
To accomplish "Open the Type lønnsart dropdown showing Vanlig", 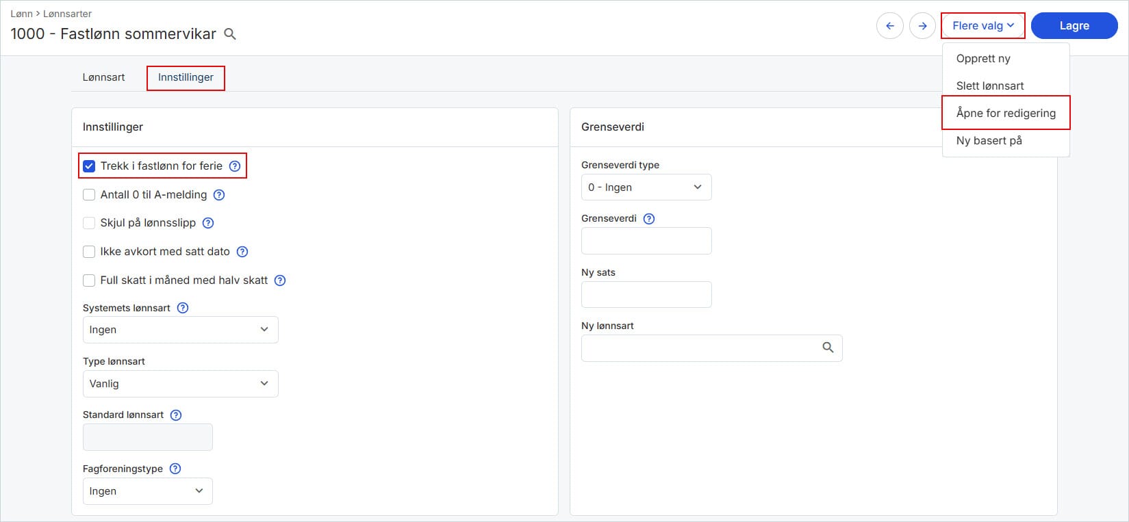I will click(180, 384).
